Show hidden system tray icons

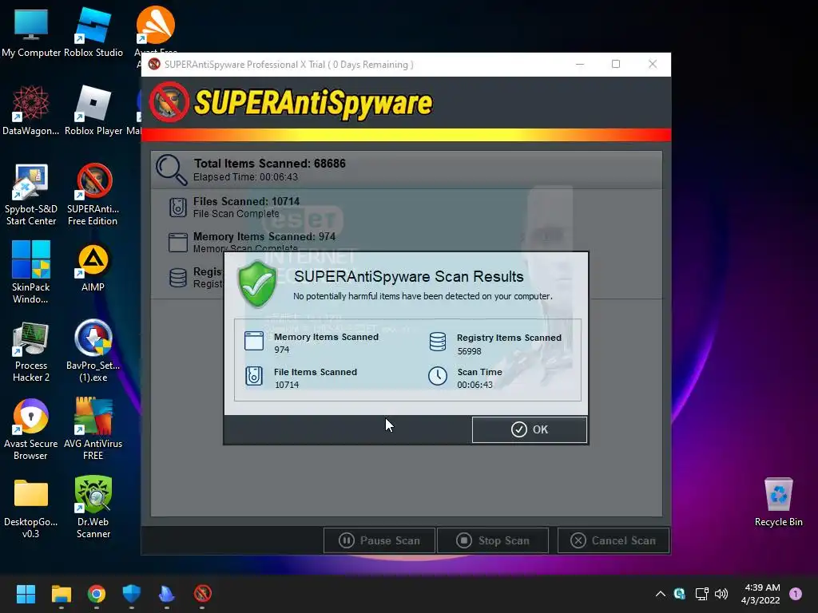pyautogui.click(x=660, y=594)
